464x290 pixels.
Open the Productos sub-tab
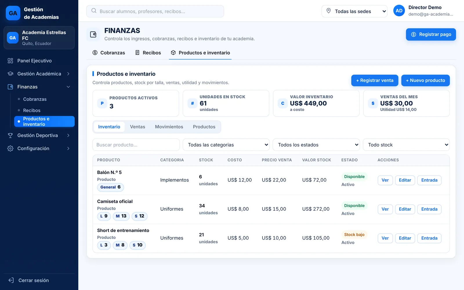click(x=204, y=127)
